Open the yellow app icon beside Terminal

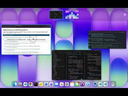(x=41, y=84)
